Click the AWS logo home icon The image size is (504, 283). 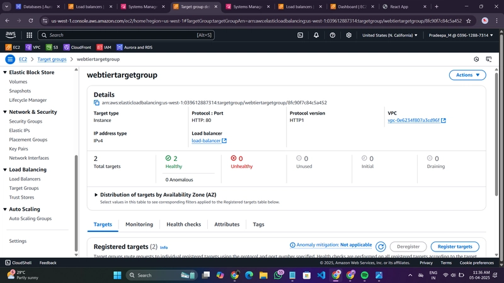tap(11, 35)
